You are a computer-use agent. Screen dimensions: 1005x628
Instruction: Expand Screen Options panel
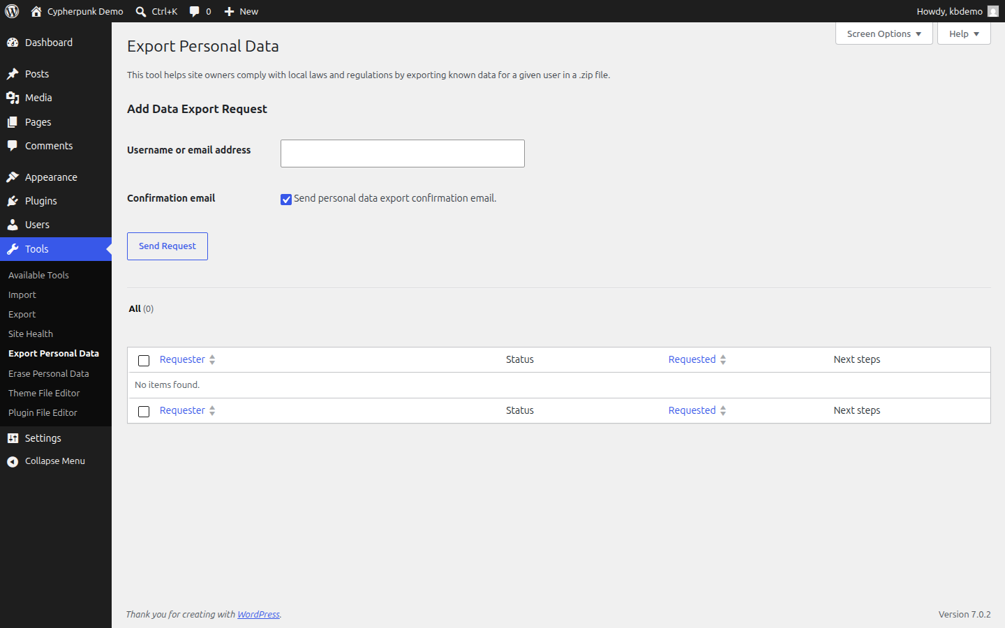[x=884, y=33]
